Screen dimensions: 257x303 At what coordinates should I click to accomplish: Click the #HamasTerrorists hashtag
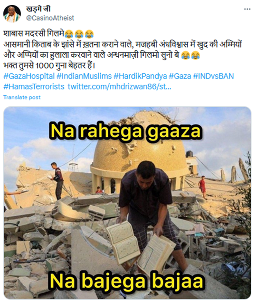34,87
